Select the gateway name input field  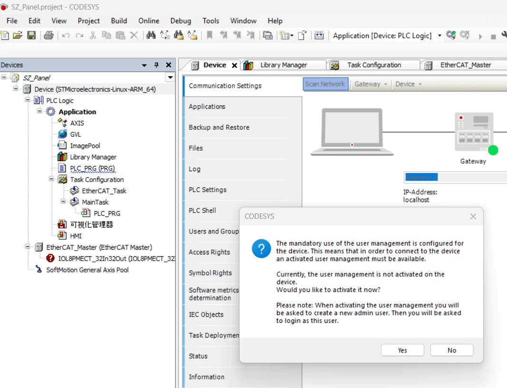[455, 177]
